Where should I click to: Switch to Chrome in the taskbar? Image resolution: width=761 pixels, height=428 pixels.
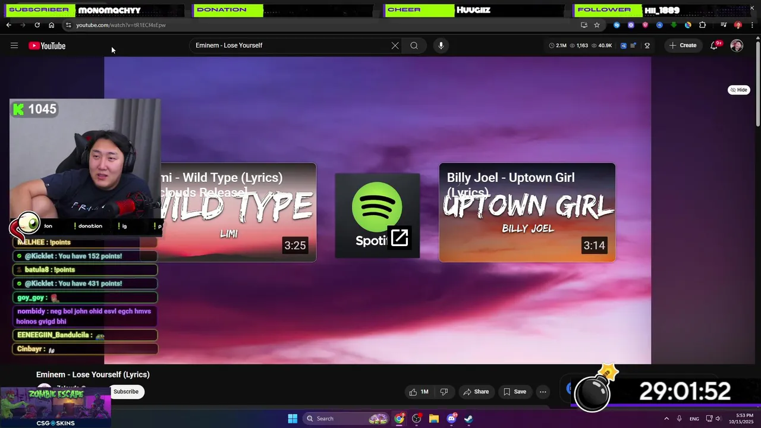pos(399,418)
